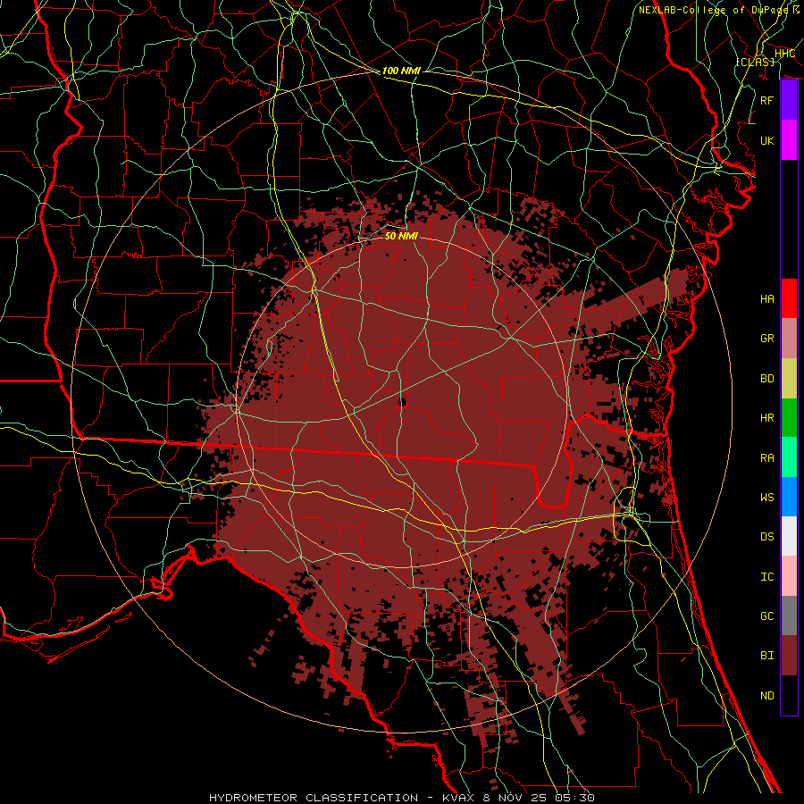Click the HA red legend swatch
This screenshot has height=804, width=804.
pos(789,298)
